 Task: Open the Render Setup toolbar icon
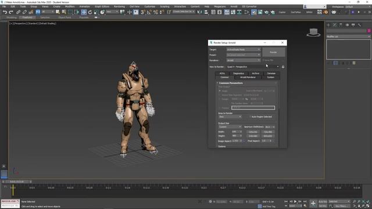tap(254, 12)
